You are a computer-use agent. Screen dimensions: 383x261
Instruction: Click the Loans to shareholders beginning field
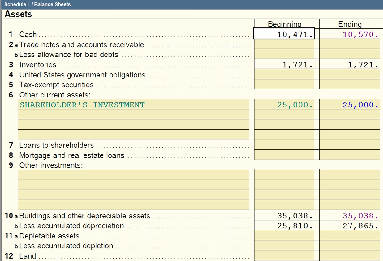[x=284, y=145]
